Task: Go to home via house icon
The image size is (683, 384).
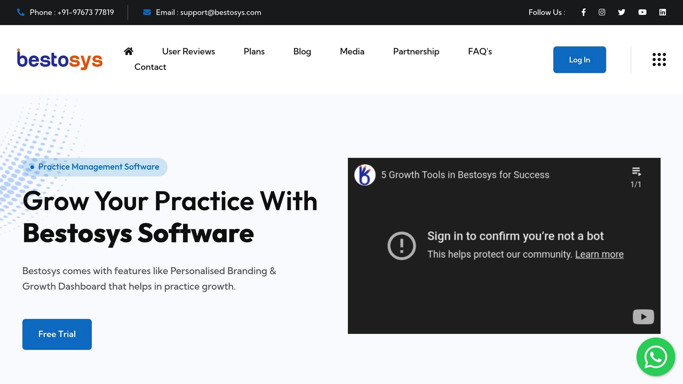Action: coord(128,51)
